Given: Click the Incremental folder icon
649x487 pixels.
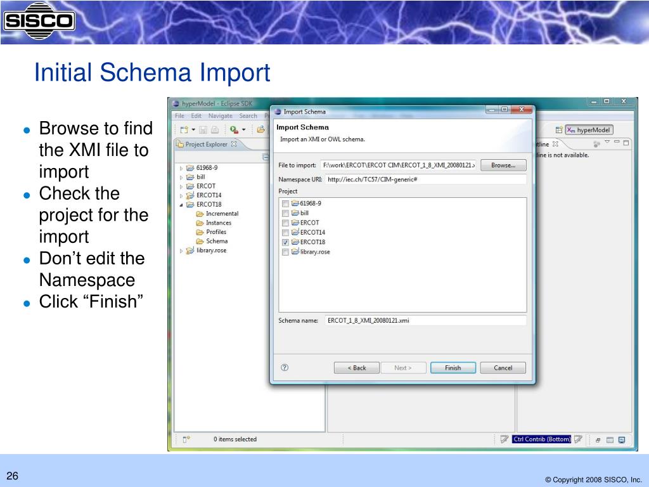Looking at the screenshot, I should click(x=200, y=214).
